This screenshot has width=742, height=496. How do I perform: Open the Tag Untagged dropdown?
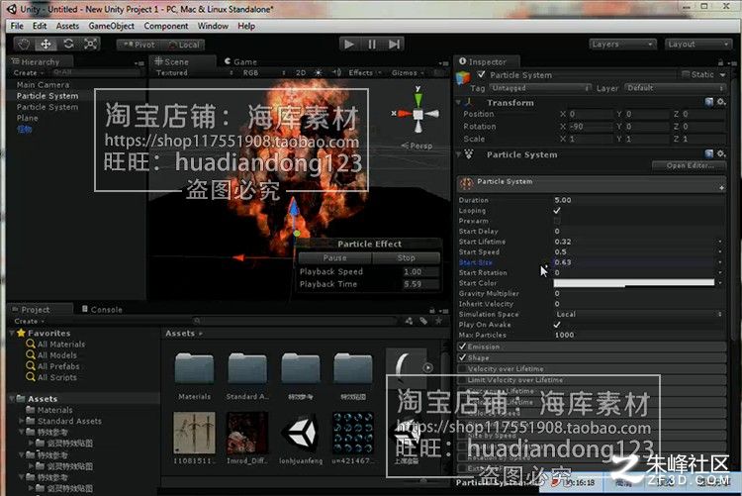540,88
